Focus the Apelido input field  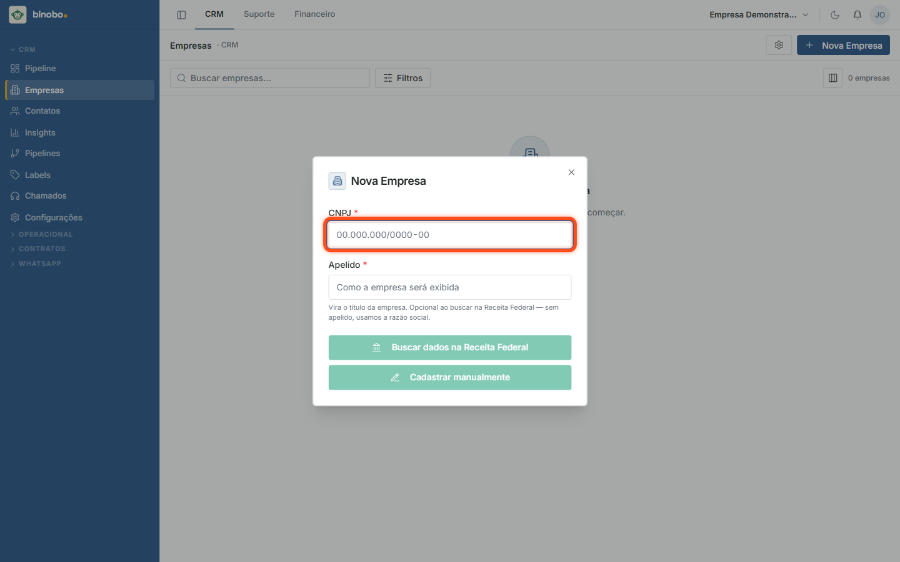(x=450, y=287)
